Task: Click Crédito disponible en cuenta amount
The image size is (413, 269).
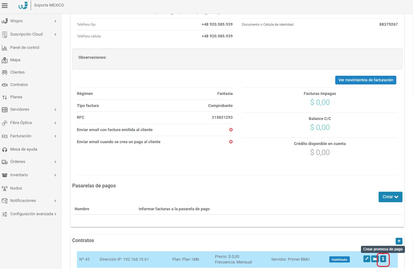Action: tap(320, 152)
